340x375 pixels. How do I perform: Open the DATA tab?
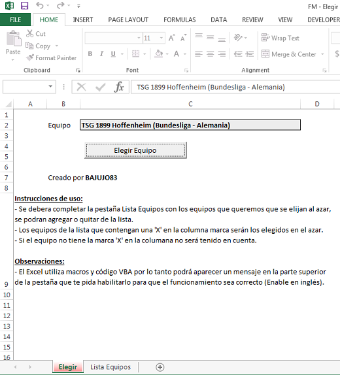point(218,20)
